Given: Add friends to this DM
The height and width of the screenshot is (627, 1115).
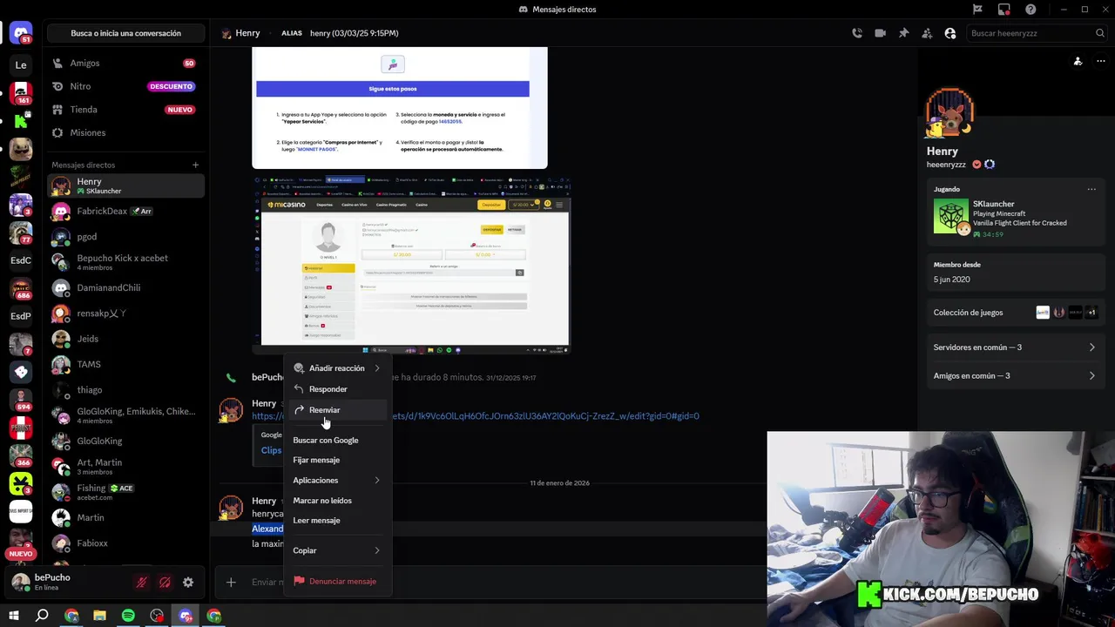Looking at the screenshot, I should [927, 33].
